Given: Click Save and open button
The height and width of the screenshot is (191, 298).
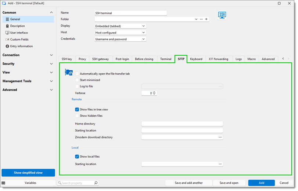Looking at the screenshot, I should coord(229,183).
